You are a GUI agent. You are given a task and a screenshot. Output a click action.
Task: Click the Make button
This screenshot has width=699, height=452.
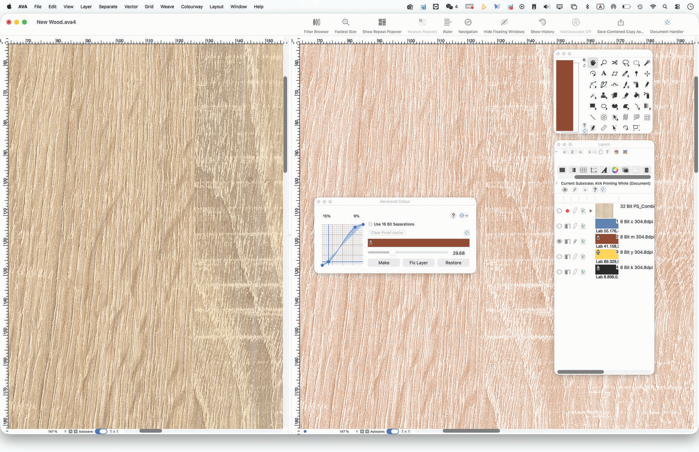pos(384,263)
